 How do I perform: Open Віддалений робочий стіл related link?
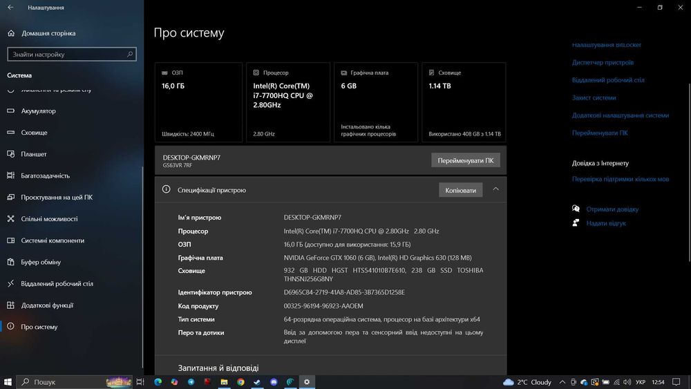click(x=608, y=80)
